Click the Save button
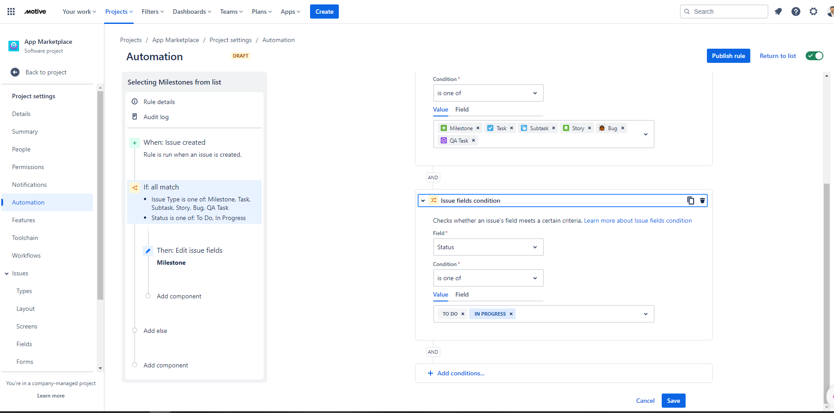Screen dimensions: 834x413 click(x=674, y=401)
